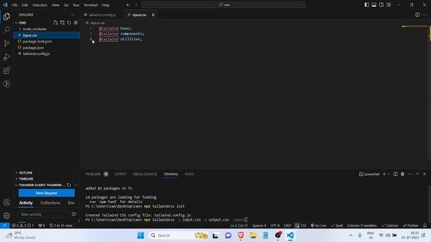Click New Request button
The width and height of the screenshot is (431, 242).
click(46, 193)
